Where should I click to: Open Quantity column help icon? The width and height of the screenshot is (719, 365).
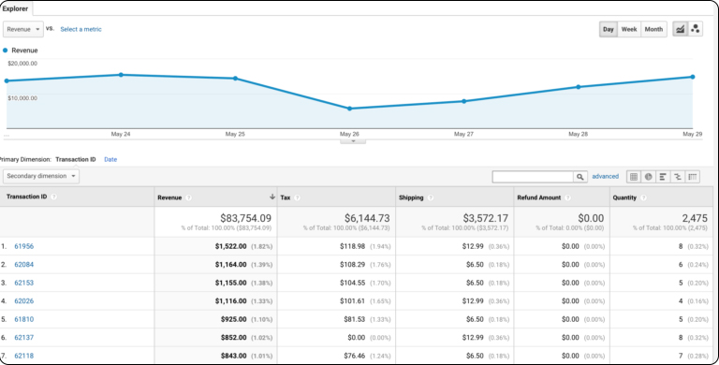click(x=643, y=197)
